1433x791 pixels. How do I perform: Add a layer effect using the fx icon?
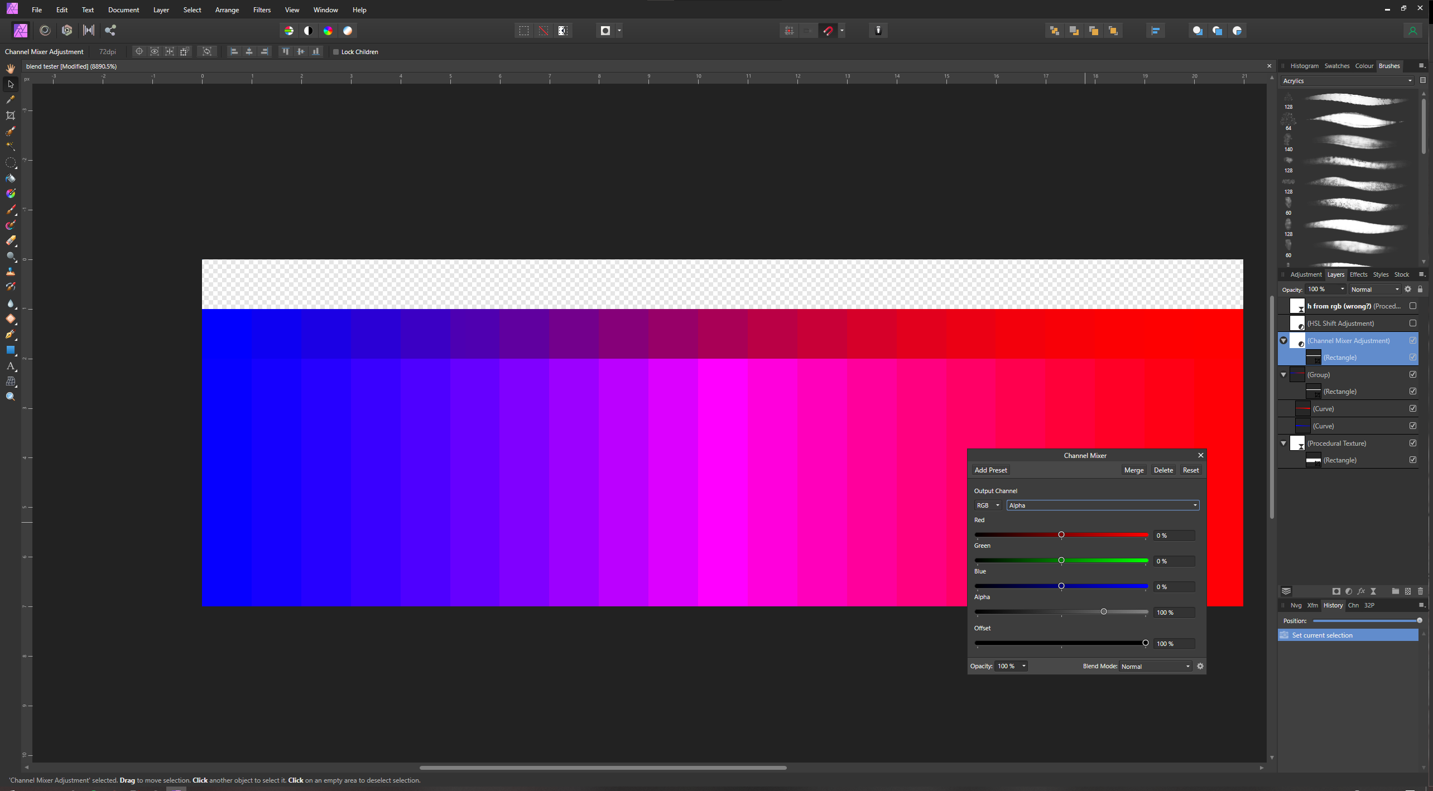pyautogui.click(x=1362, y=591)
